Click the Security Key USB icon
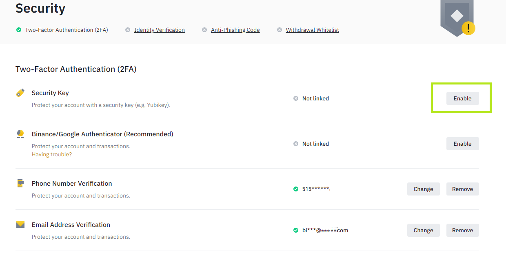 [20, 93]
